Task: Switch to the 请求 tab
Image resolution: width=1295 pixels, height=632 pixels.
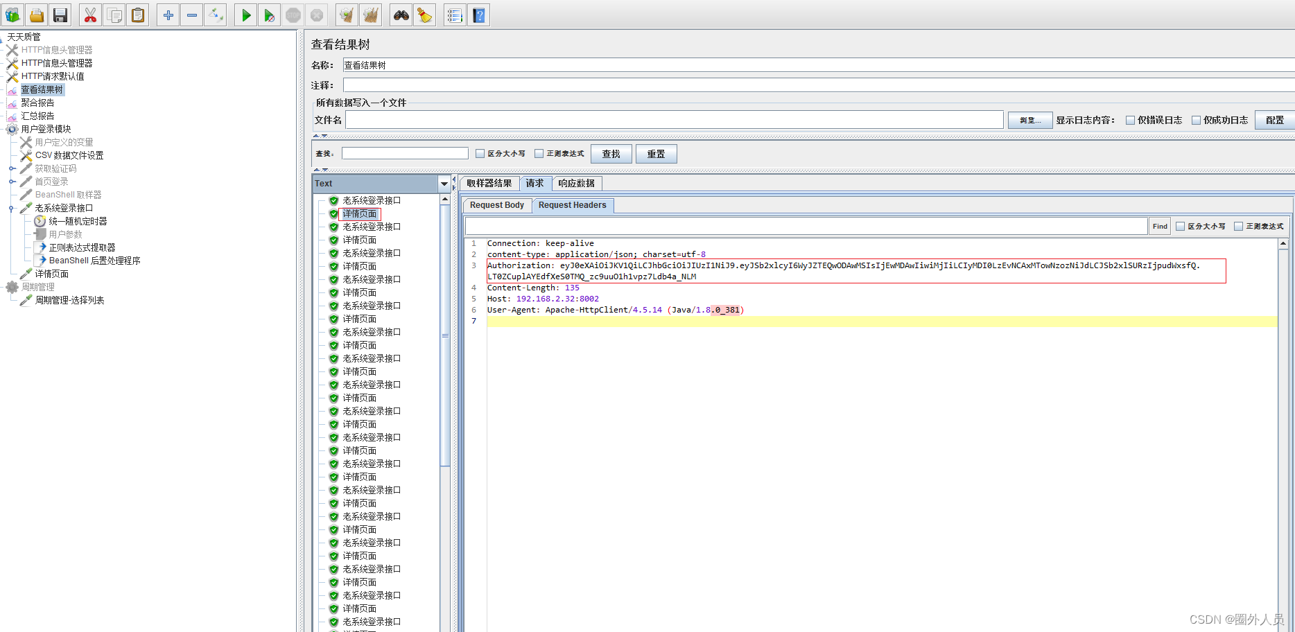Action: 535,183
